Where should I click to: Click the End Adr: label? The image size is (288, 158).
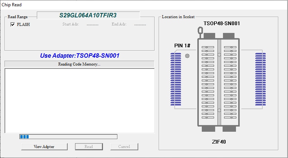pyautogui.click(x=119, y=24)
